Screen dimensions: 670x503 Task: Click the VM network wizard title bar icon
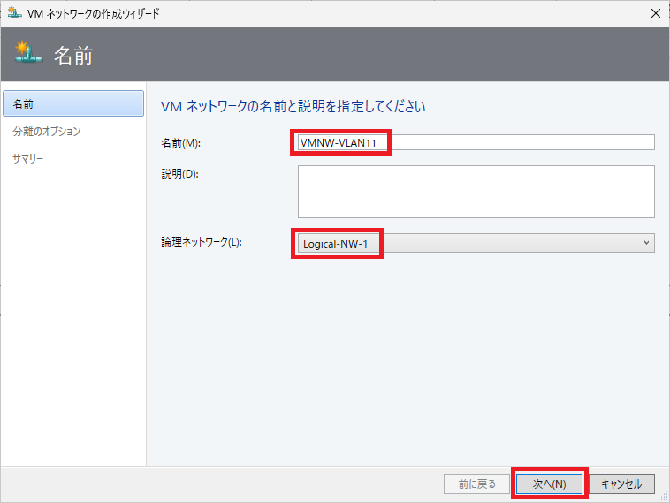click(14, 12)
